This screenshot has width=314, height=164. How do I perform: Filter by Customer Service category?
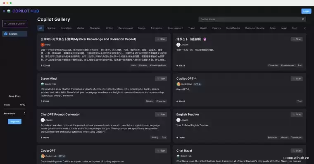(x=255, y=28)
